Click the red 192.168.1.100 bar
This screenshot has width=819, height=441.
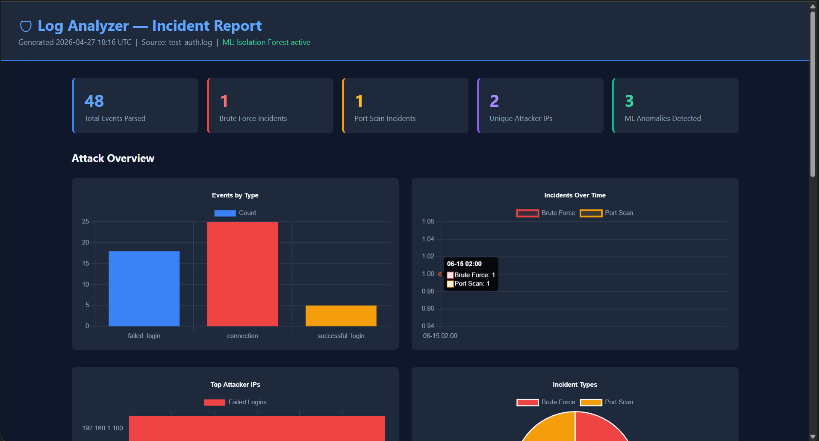click(x=257, y=428)
